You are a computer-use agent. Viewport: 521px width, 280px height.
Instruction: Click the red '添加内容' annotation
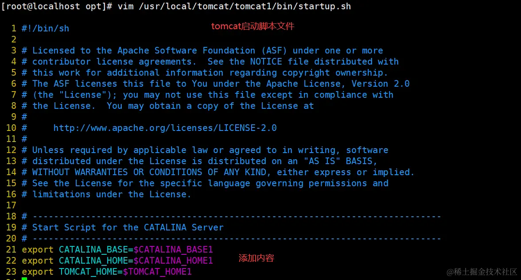[x=257, y=258]
